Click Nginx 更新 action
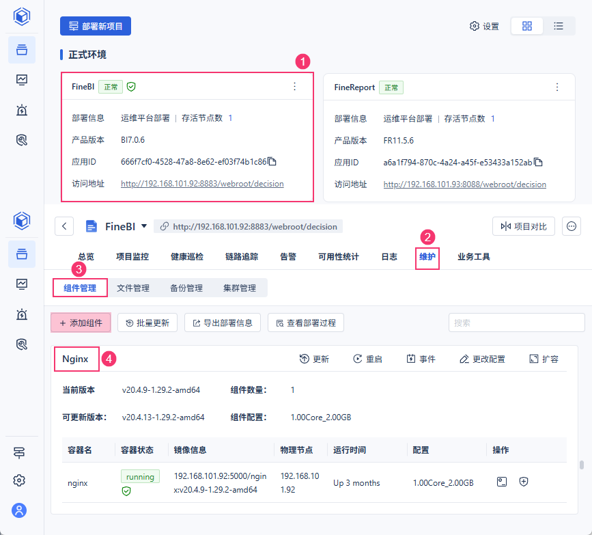The height and width of the screenshot is (535, 592). [314, 359]
